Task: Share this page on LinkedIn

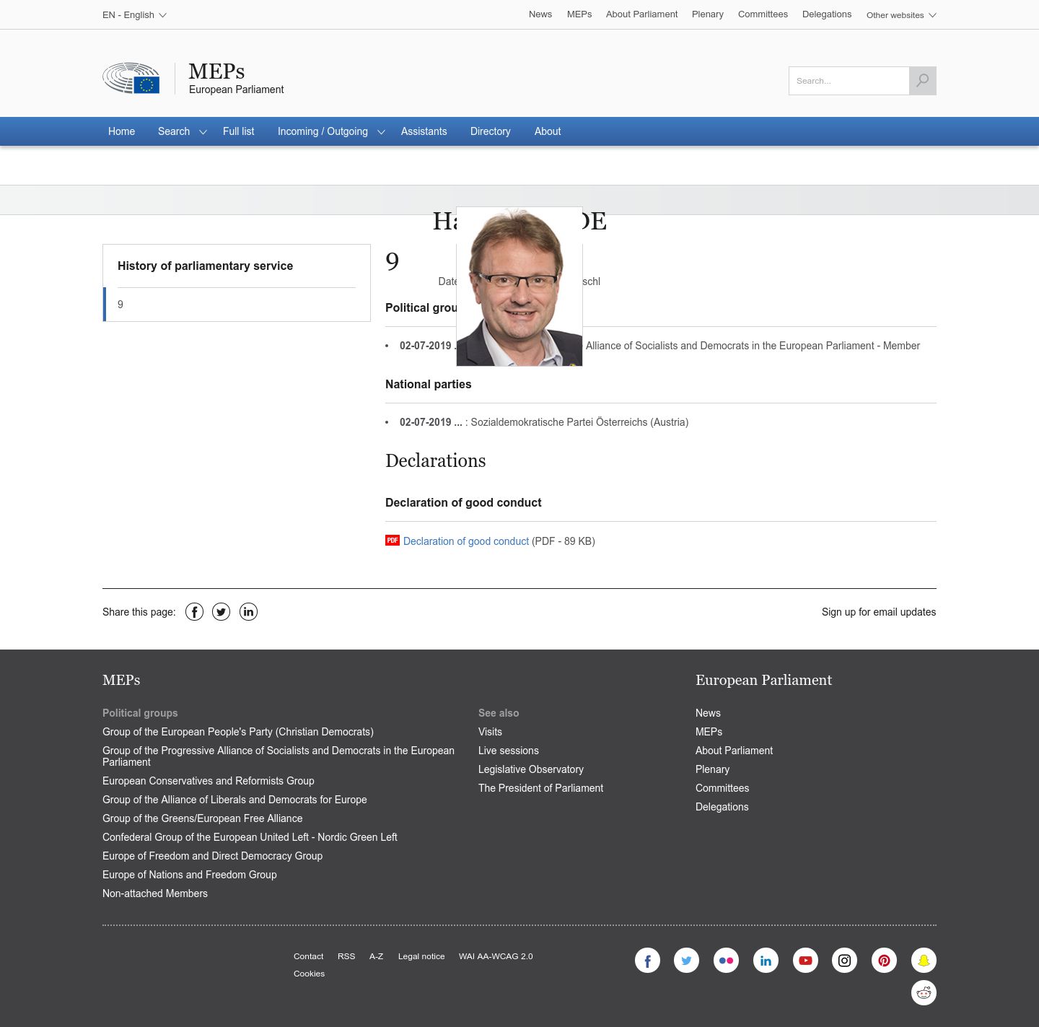Action: coord(248,612)
